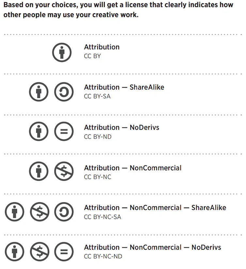Click the NoDerivs equals icon in CC BY-ND row
This screenshot has height=269, width=246.
point(64,132)
